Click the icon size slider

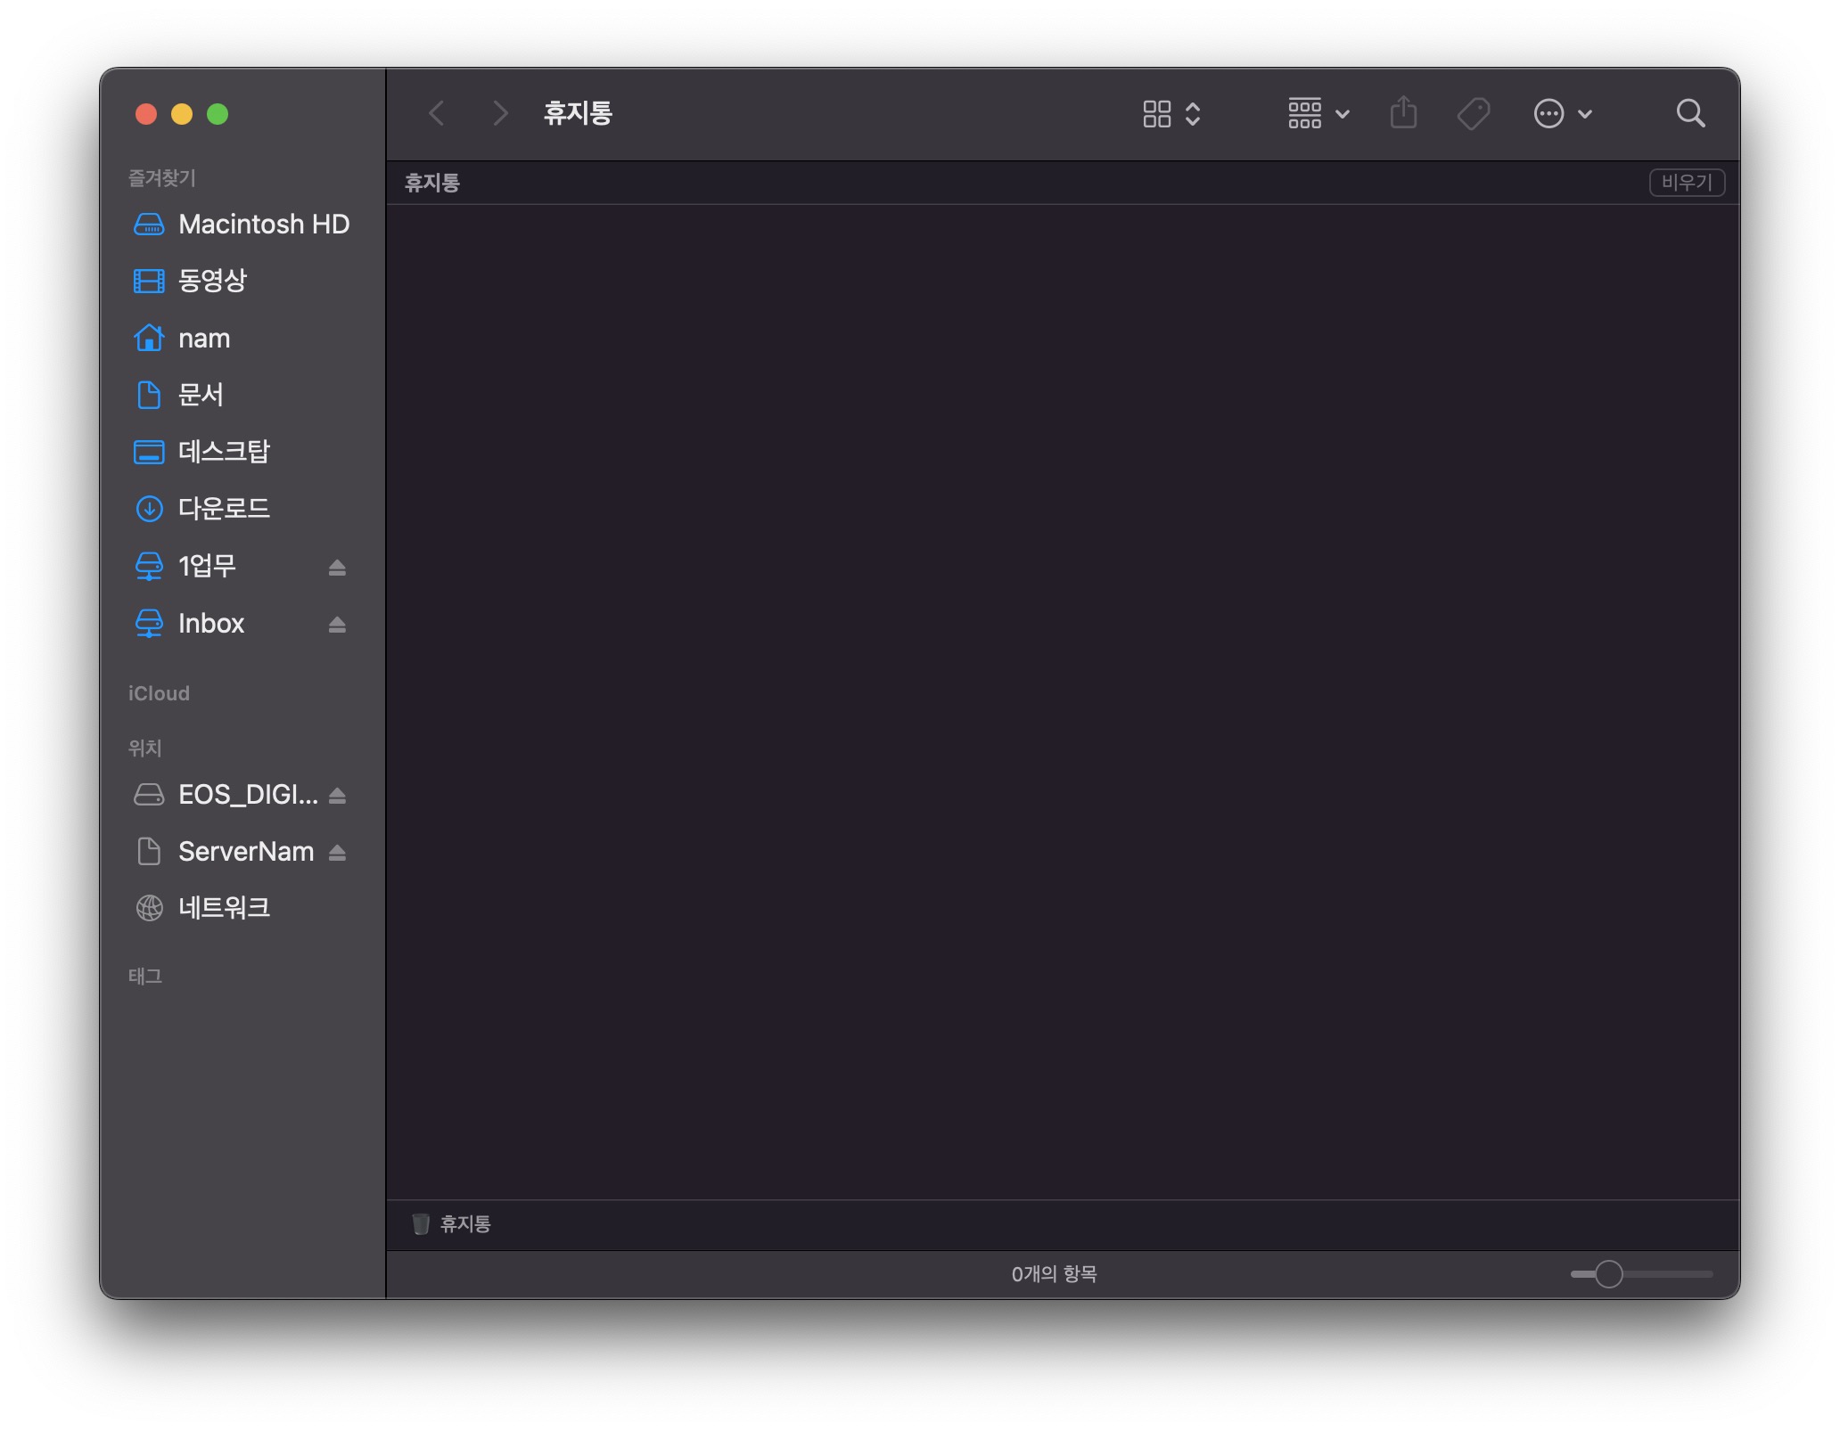pyautogui.click(x=1608, y=1274)
